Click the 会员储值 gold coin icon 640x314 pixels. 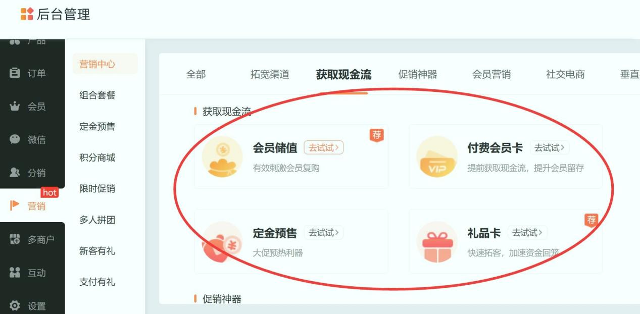point(222,157)
